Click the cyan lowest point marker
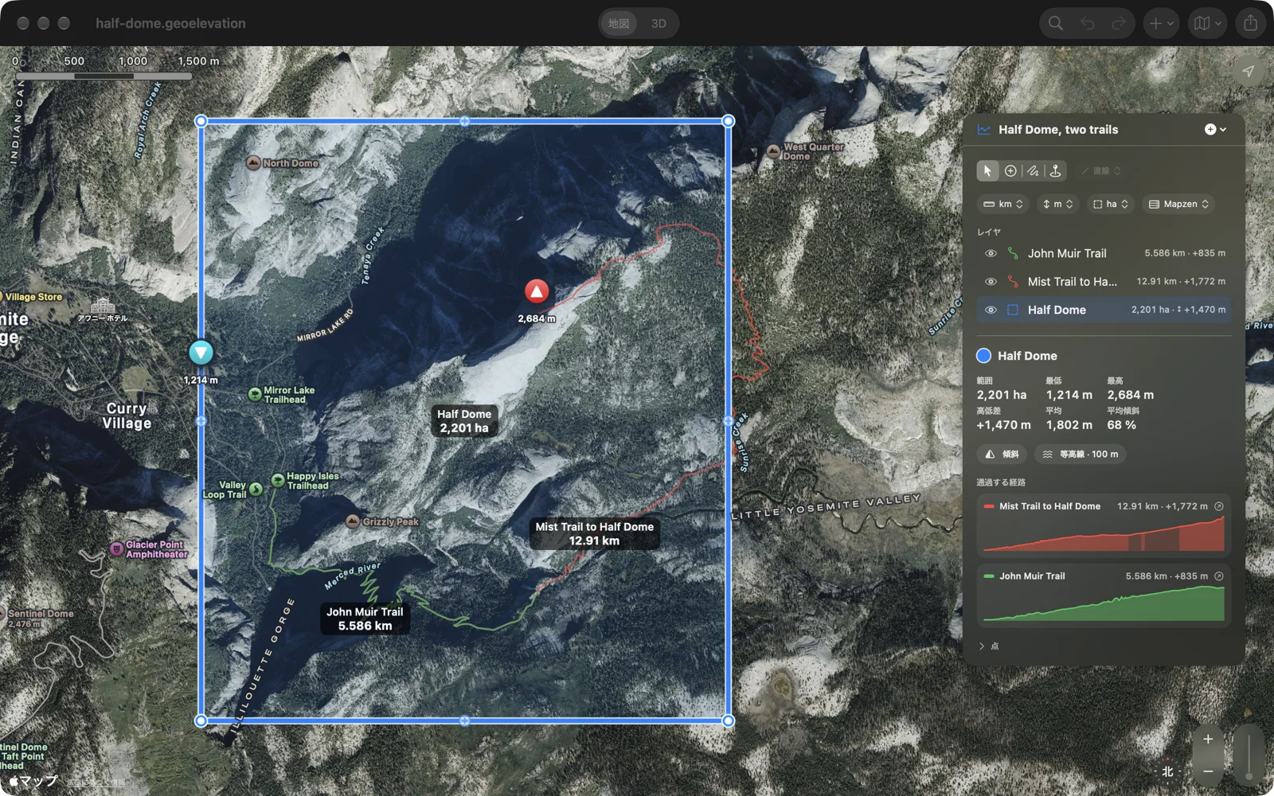The width and height of the screenshot is (1274, 796). [201, 353]
